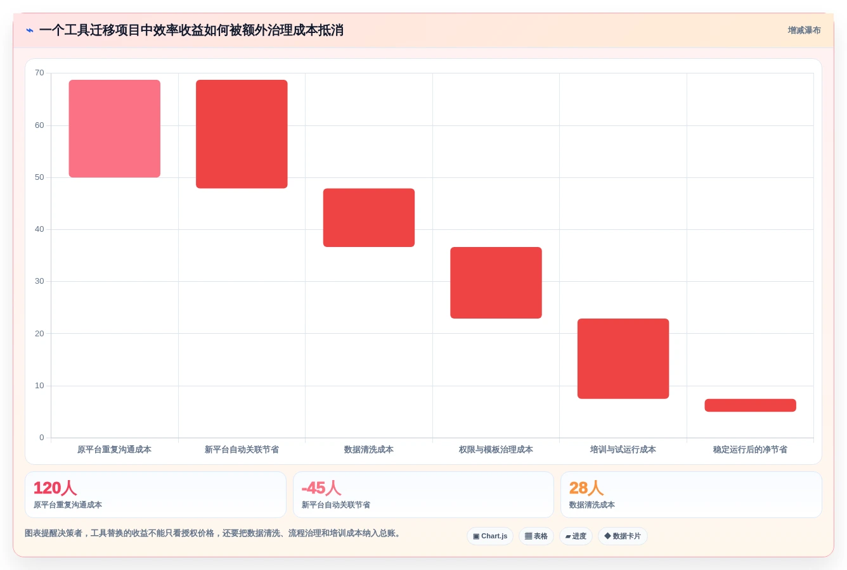Click the 增减瀑布 label in header
Viewport: 847px width, 570px height.
(804, 30)
